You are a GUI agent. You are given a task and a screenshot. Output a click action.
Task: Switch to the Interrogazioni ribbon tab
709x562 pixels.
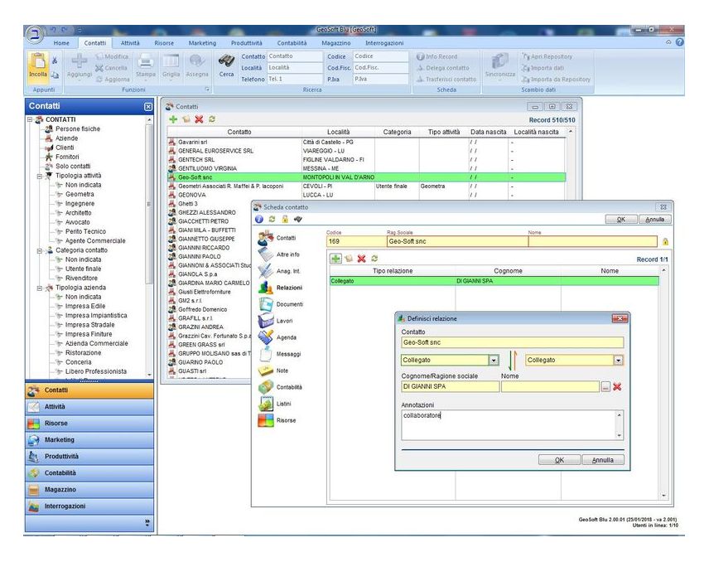click(x=384, y=43)
